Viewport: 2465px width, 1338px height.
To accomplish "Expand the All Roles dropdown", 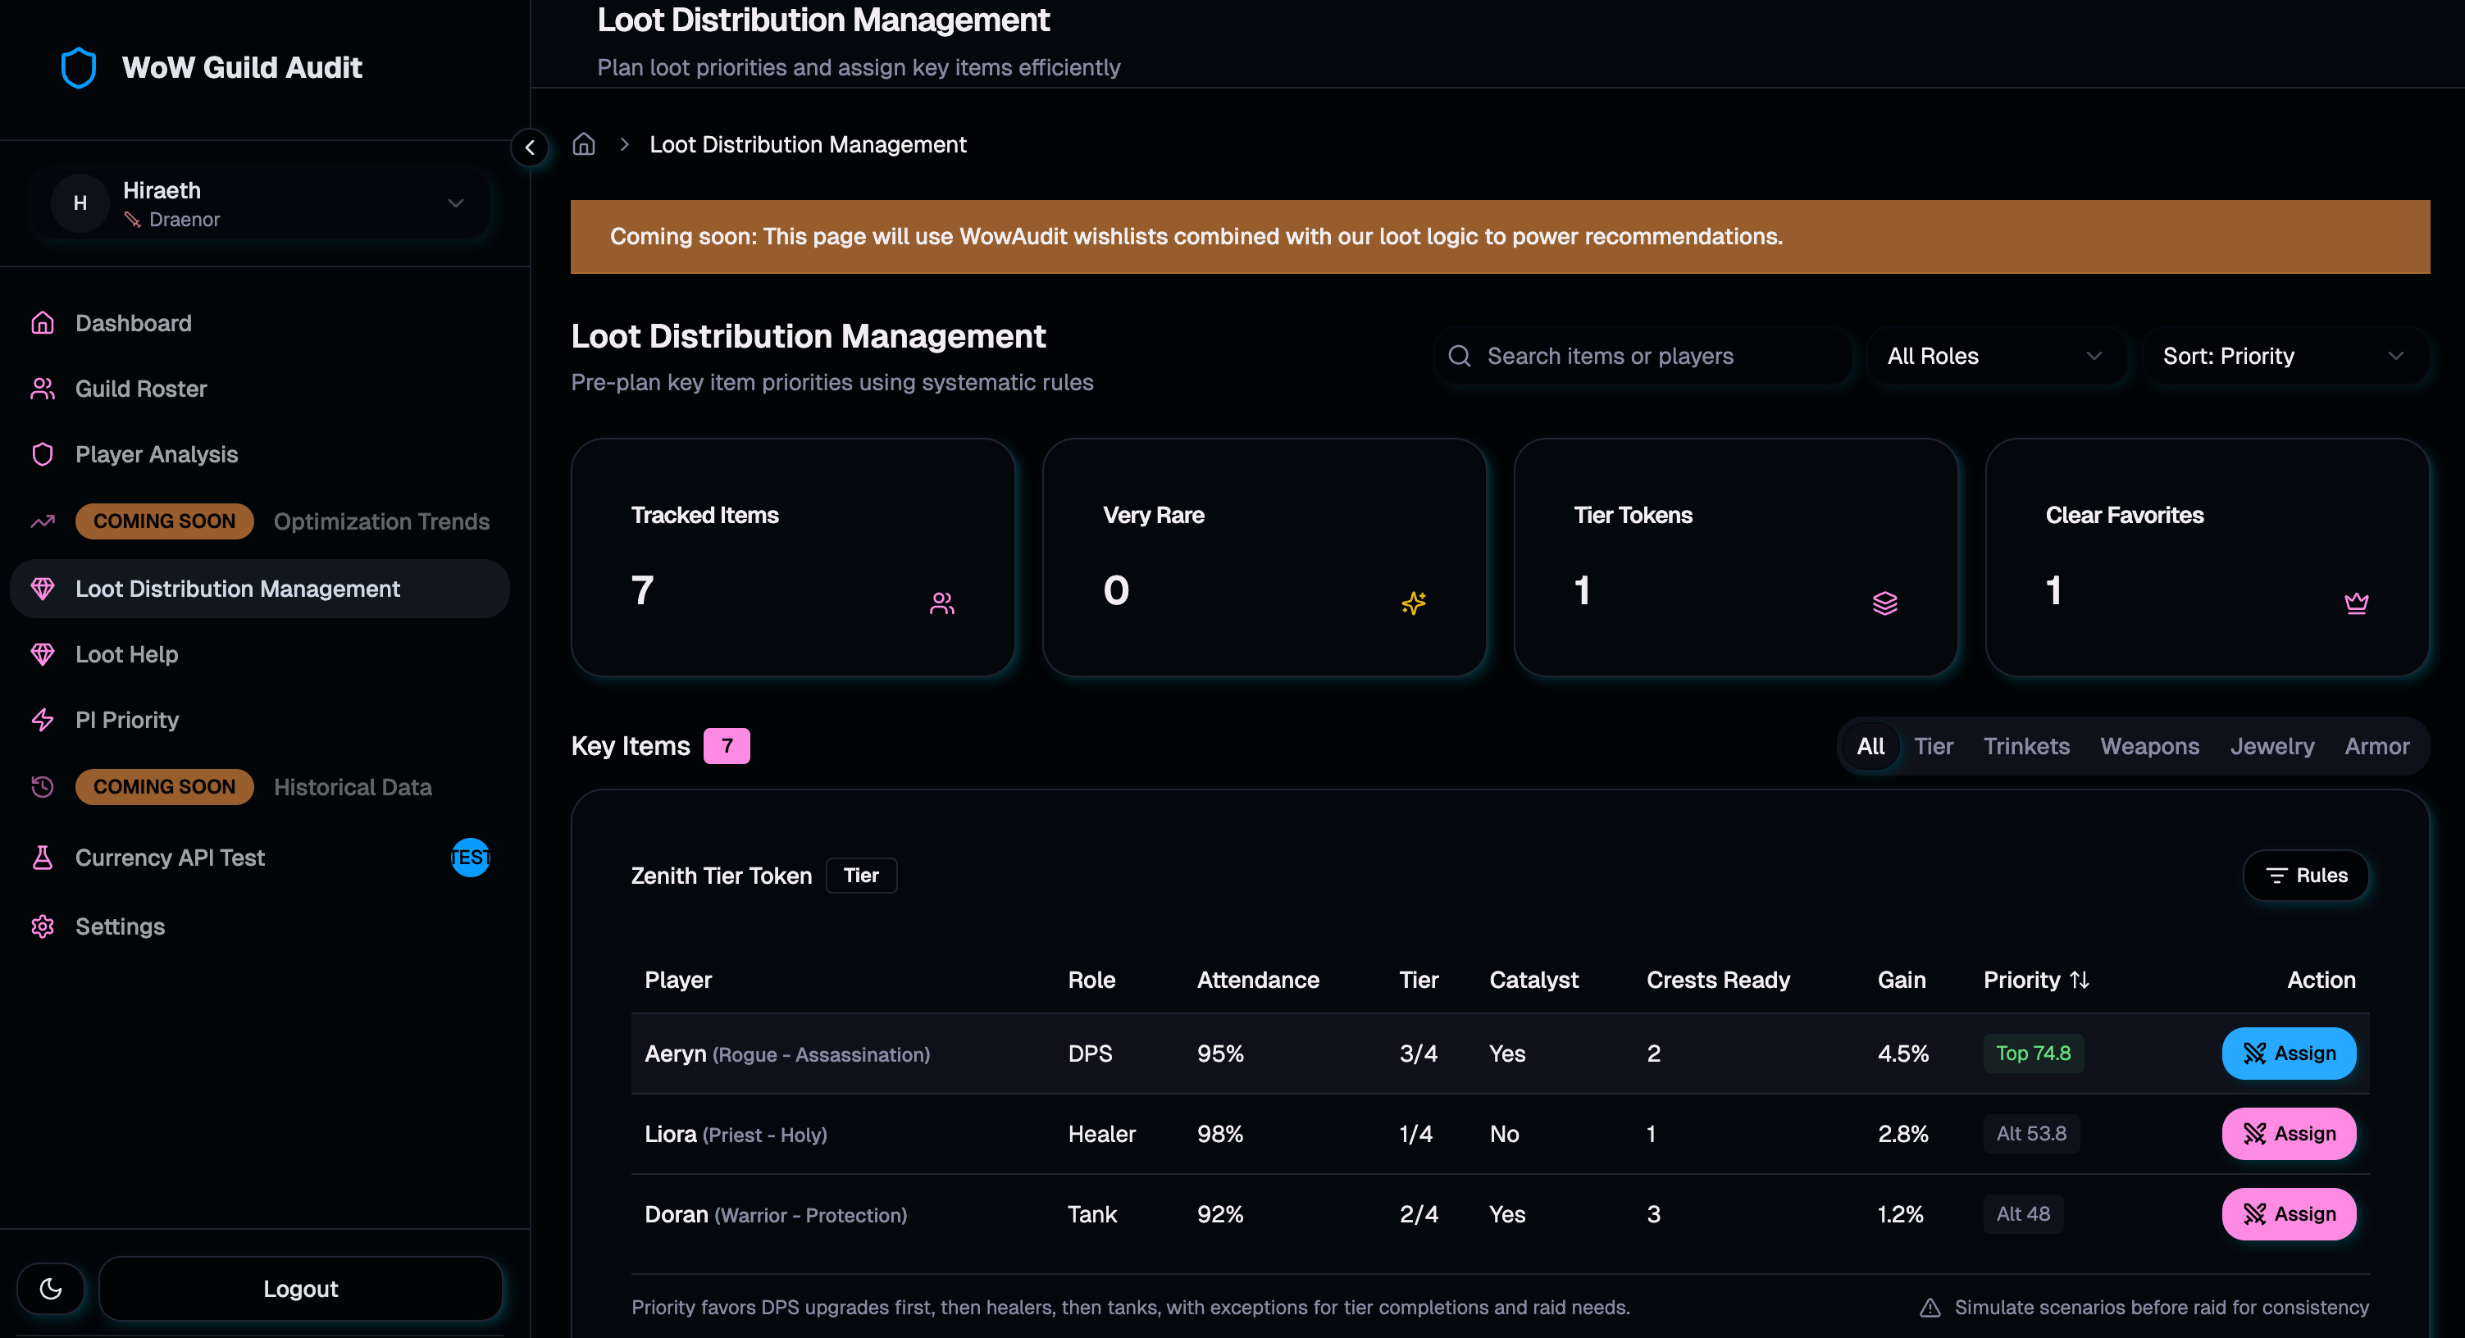I will click(1997, 355).
